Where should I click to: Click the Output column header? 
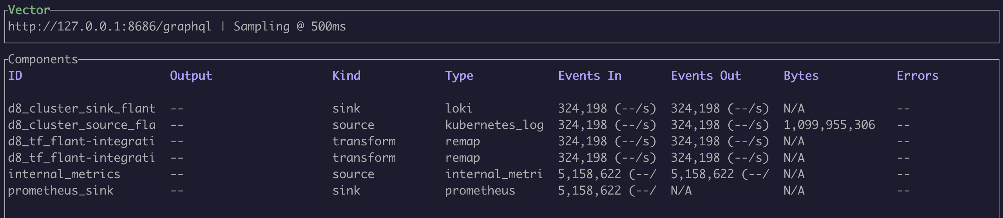coord(191,75)
